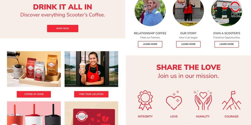Viewport: 251px width, 125px height.
Task: Click the Coffee at Home button
Action: [34, 94]
